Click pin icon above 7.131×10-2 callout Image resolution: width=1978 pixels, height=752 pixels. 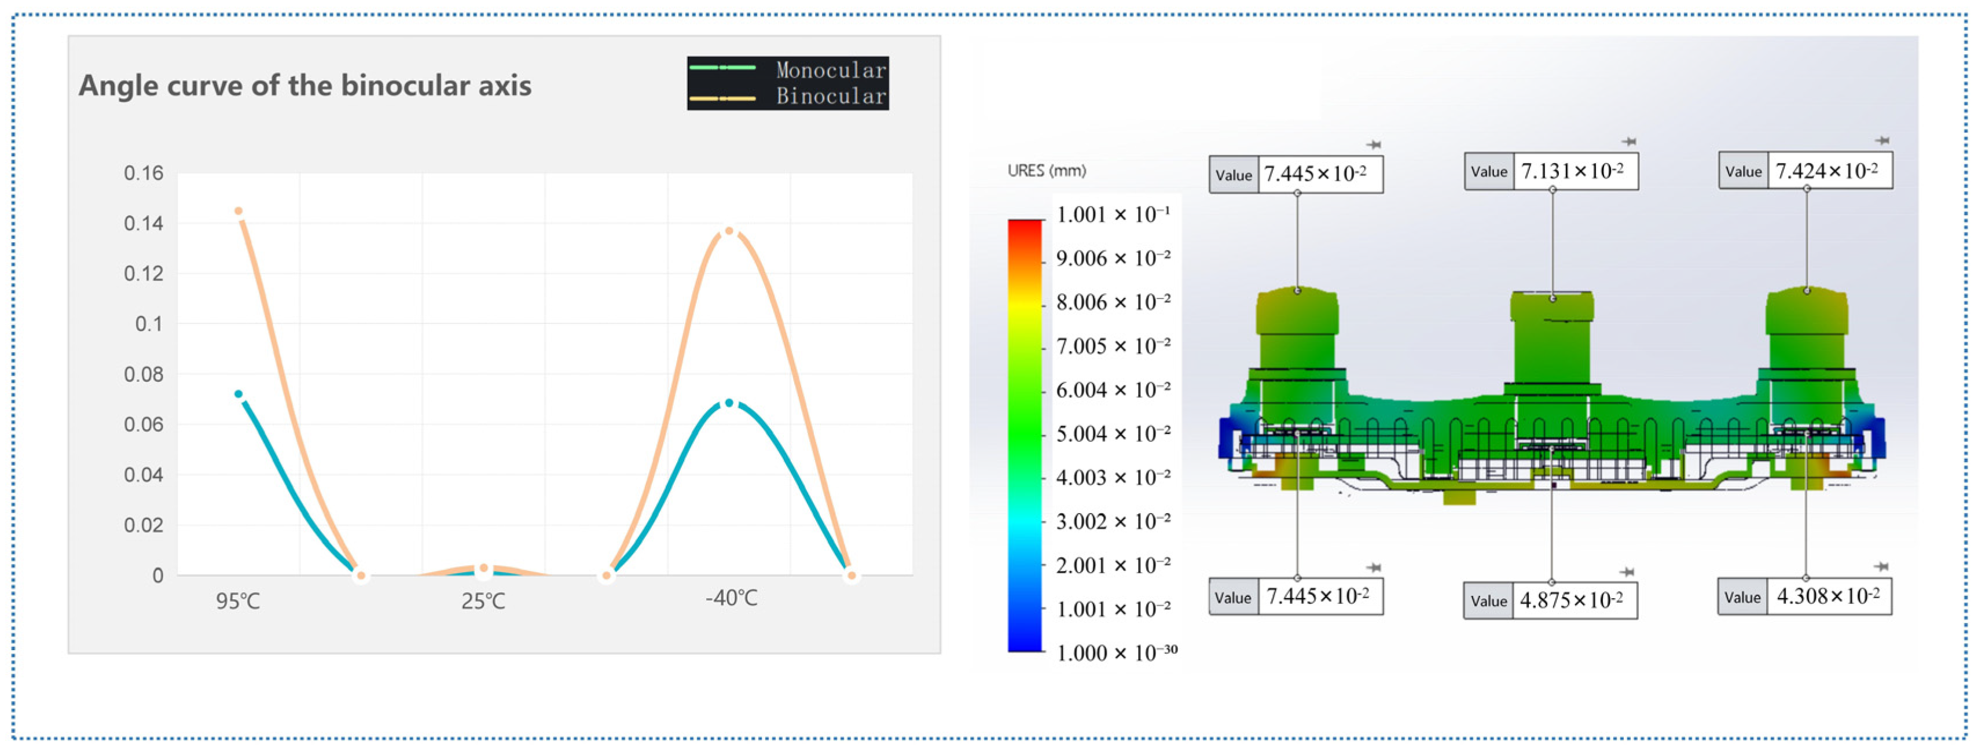pos(1628,141)
